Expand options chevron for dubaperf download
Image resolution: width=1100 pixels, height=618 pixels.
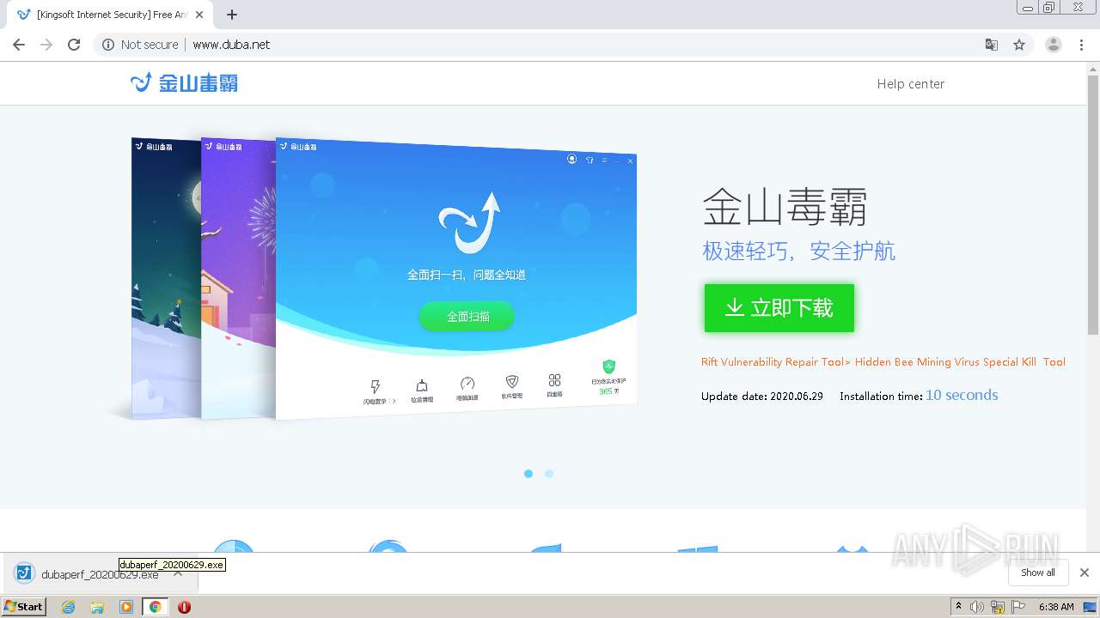[x=178, y=573]
